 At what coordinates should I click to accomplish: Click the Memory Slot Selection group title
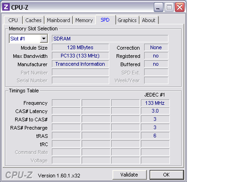33,28
